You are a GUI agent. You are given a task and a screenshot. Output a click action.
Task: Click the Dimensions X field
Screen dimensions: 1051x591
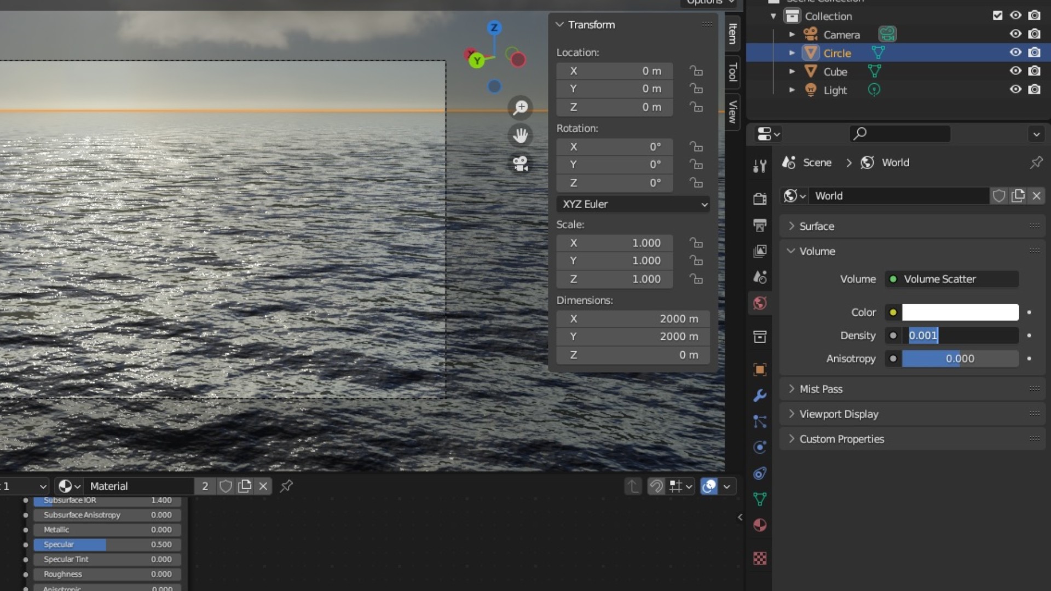click(633, 318)
